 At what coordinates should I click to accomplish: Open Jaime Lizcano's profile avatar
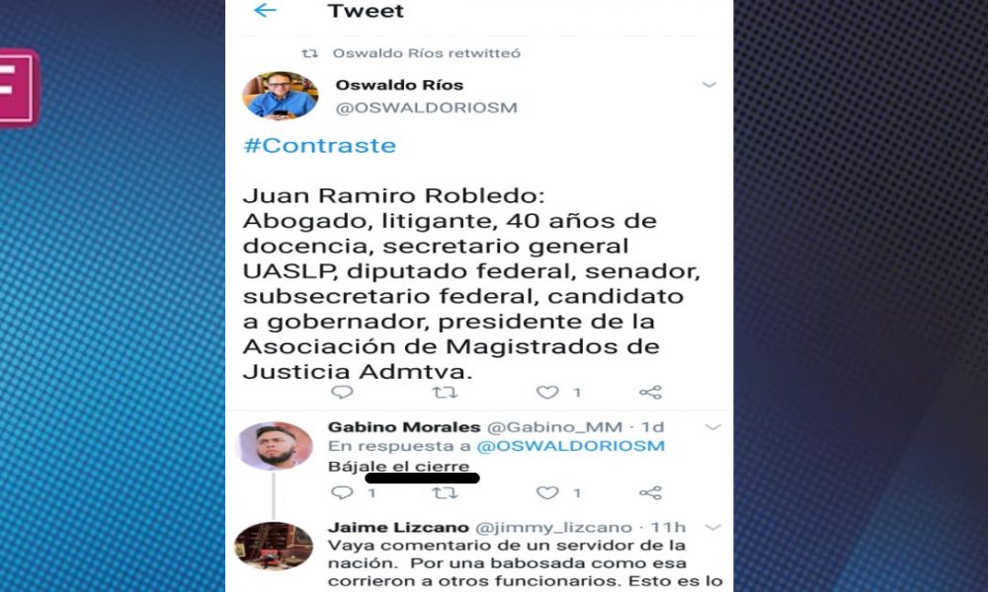click(x=274, y=546)
